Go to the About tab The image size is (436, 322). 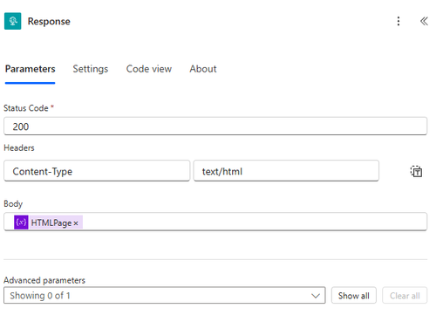point(203,69)
